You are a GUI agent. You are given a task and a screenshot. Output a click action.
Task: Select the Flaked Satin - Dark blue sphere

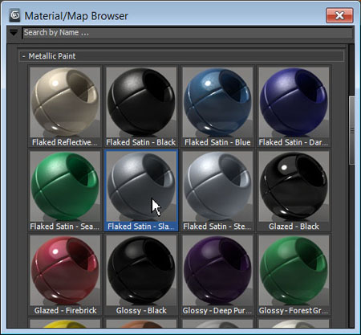(x=294, y=107)
